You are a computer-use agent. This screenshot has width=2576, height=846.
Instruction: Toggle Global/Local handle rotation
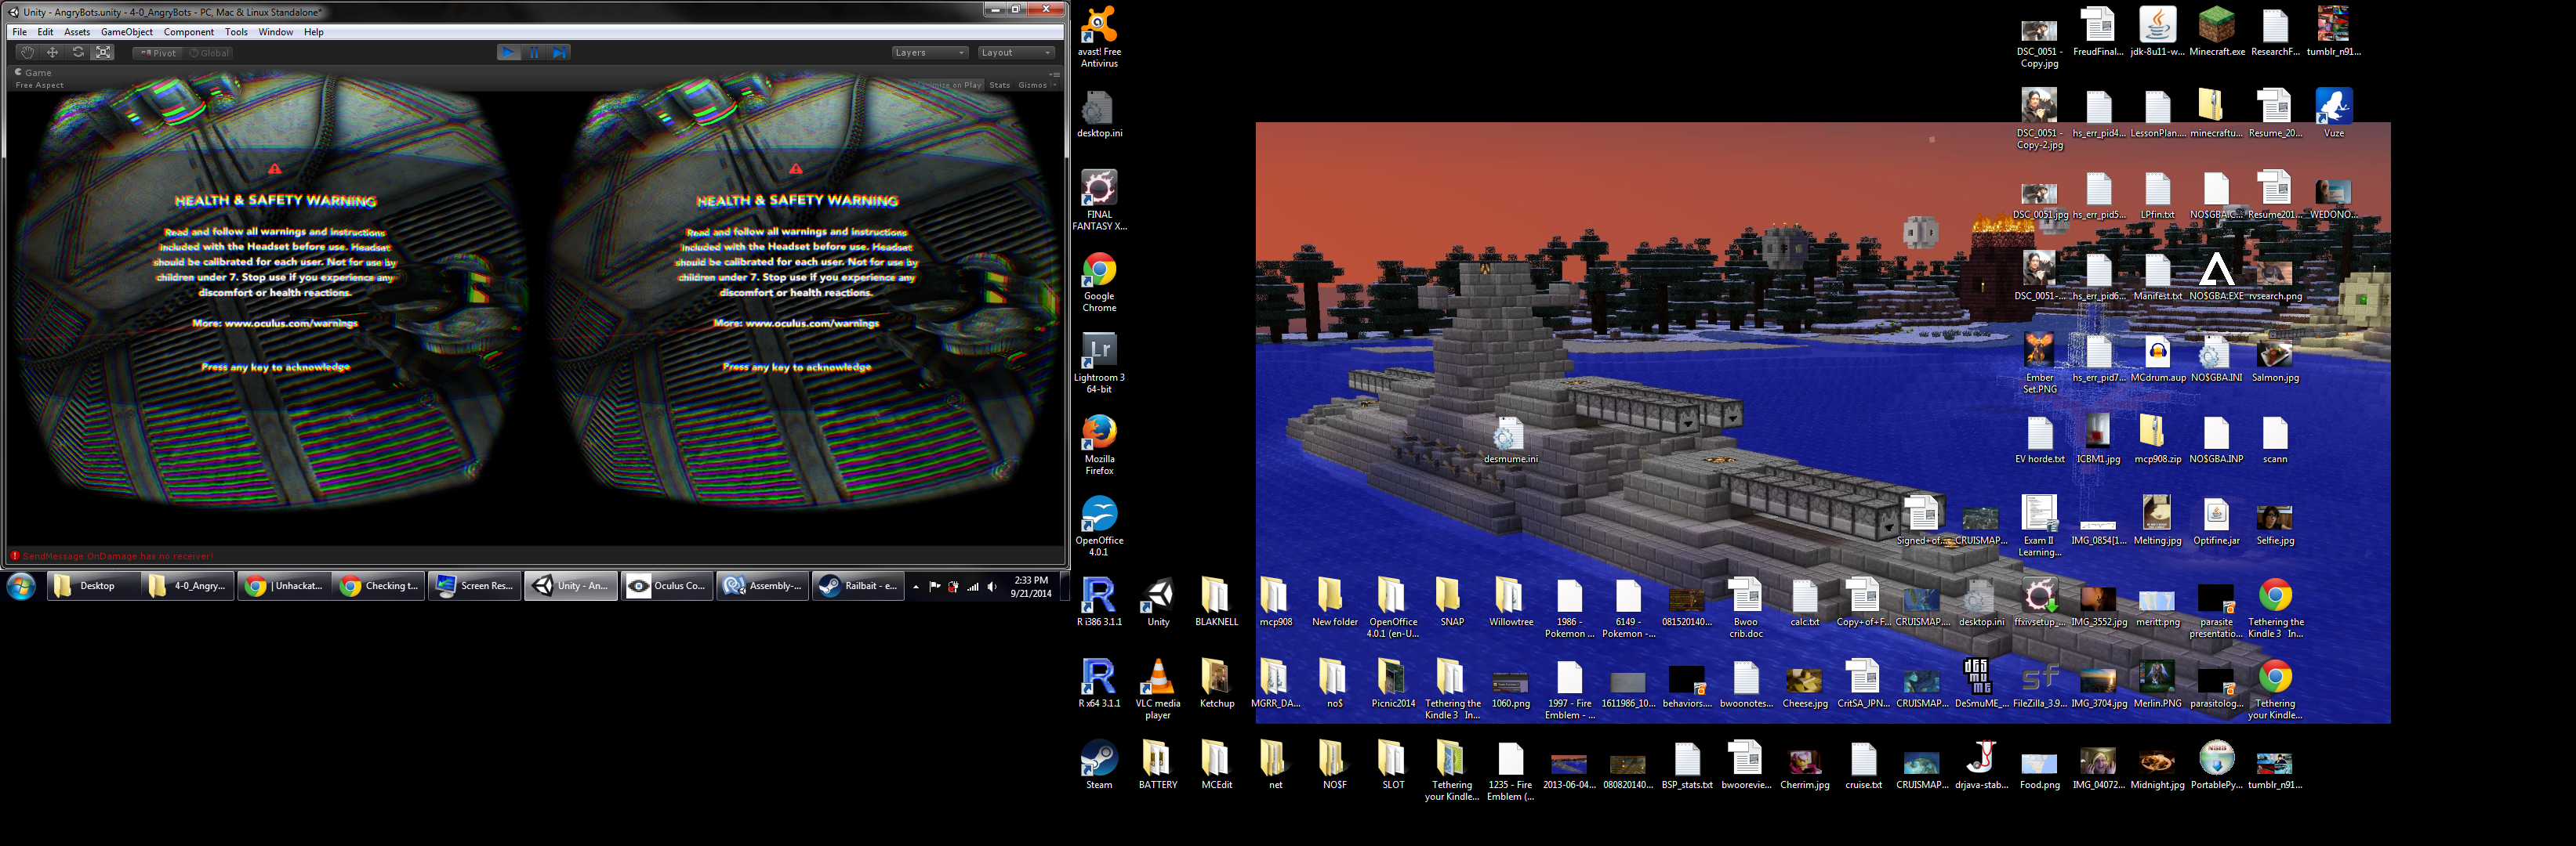click(209, 53)
